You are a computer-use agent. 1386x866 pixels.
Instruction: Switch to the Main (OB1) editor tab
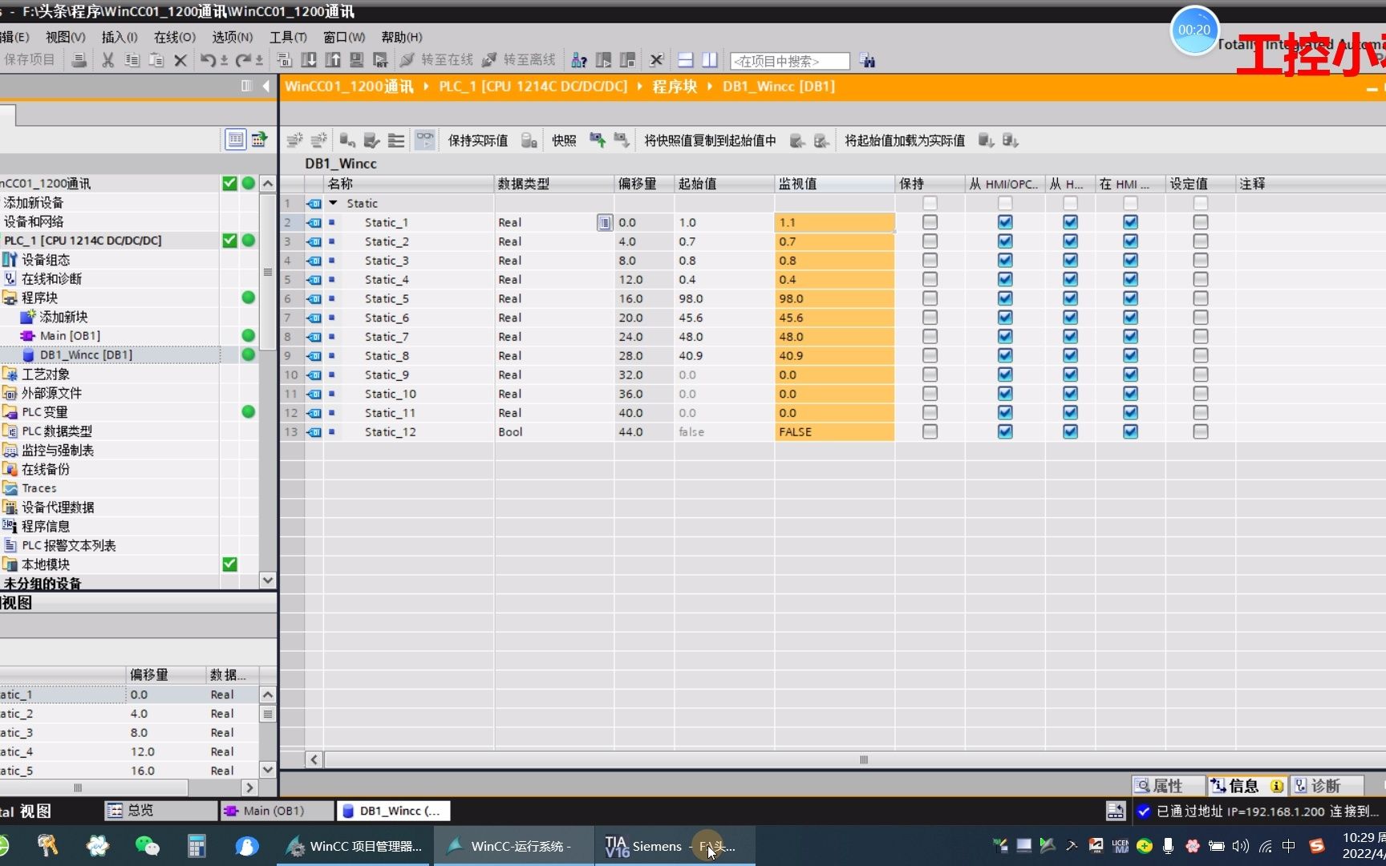(x=275, y=811)
